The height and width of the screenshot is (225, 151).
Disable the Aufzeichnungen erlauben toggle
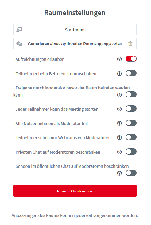[x=131, y=59]
